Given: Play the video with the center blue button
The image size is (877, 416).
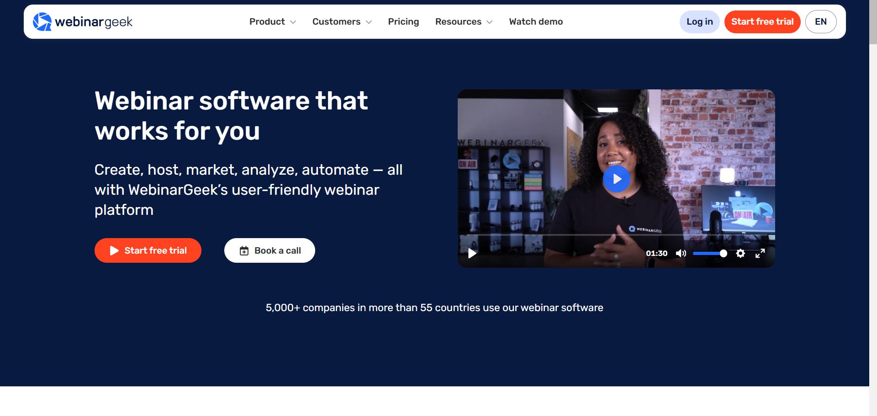Looking at the screenshot, I should (x=617, y=179).
